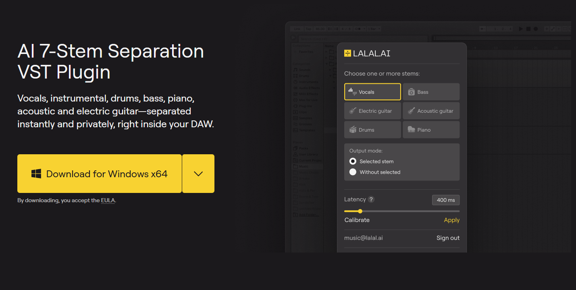Click the 86.00 tempo field in the DAW

(320, 29)
